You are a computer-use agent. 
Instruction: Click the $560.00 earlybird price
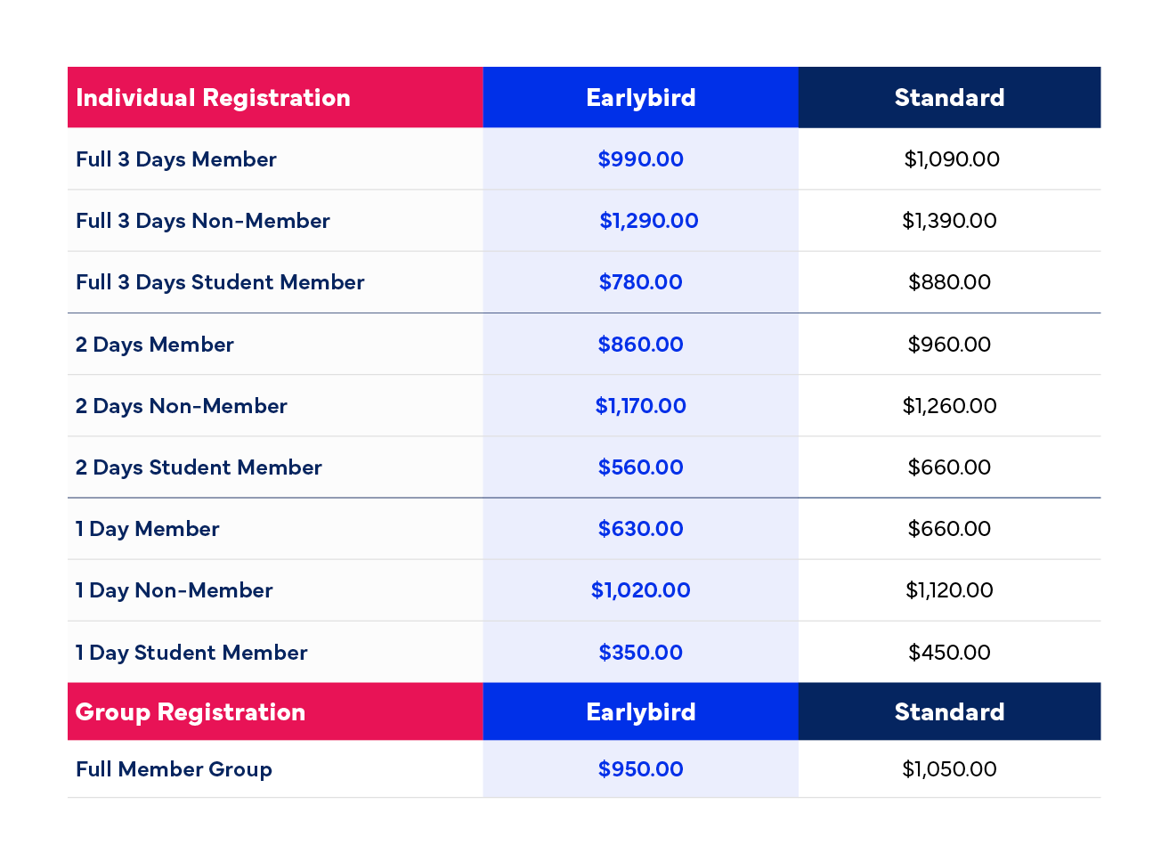640,467
